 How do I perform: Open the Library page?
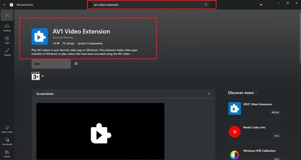[x=7, y=154]
